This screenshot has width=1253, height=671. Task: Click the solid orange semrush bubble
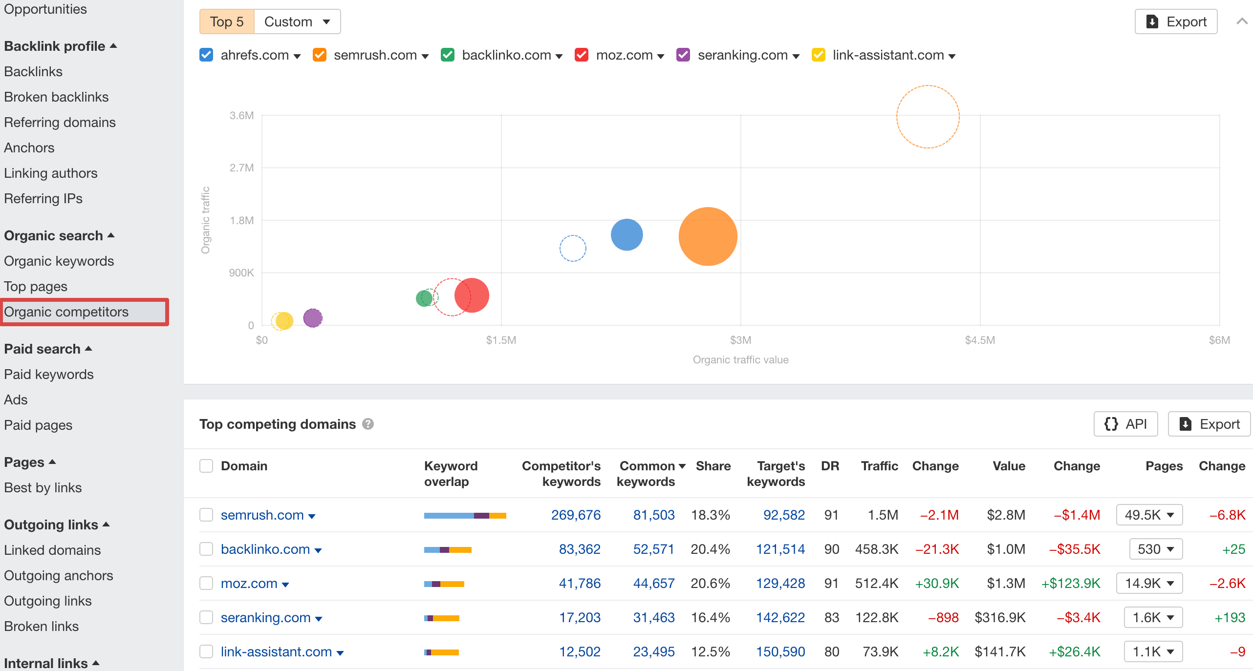coord(708,236)
